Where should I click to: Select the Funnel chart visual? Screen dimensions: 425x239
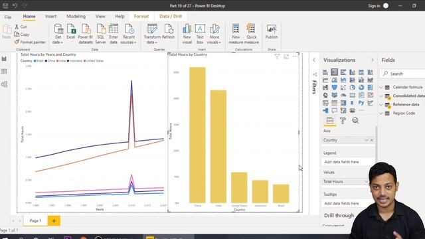click(x=335, y=88)
